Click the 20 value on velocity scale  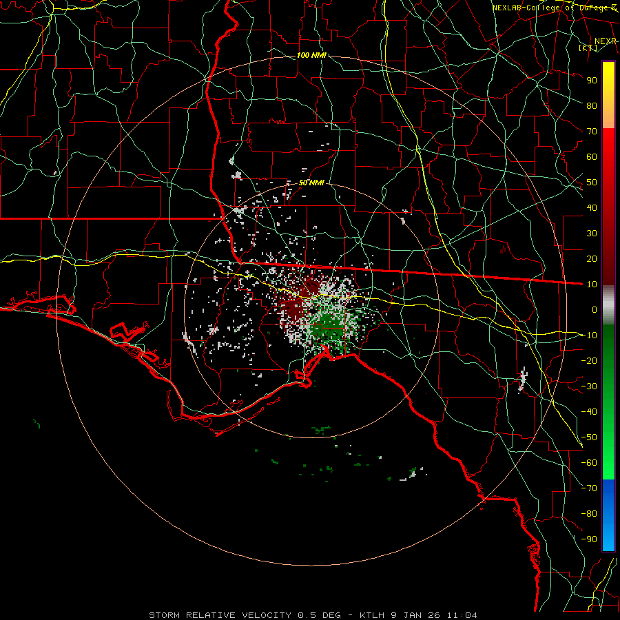(x=592, y=258)
